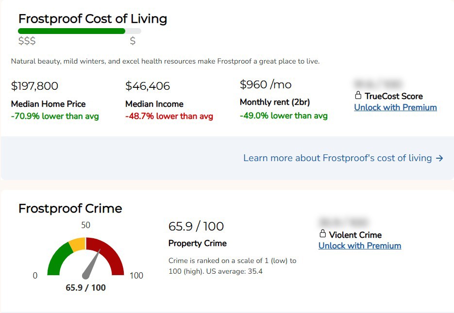Click the blurred Violent Crime score
The width and height of the screenshot is (454, 313).
tap(343, 223)
